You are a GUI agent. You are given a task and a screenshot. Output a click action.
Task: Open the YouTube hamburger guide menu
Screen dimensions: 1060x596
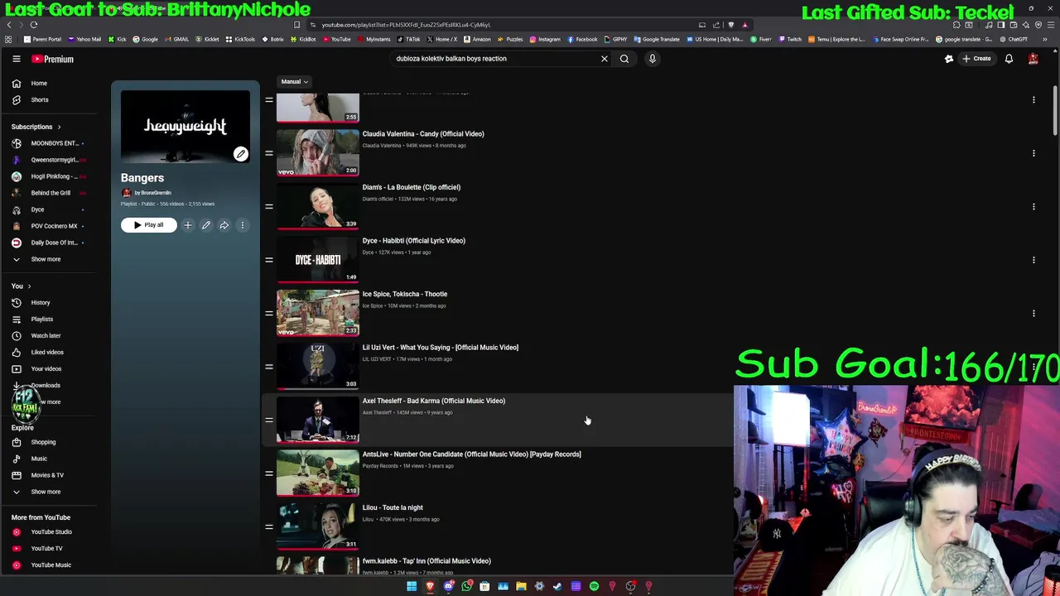pos(16,59)
